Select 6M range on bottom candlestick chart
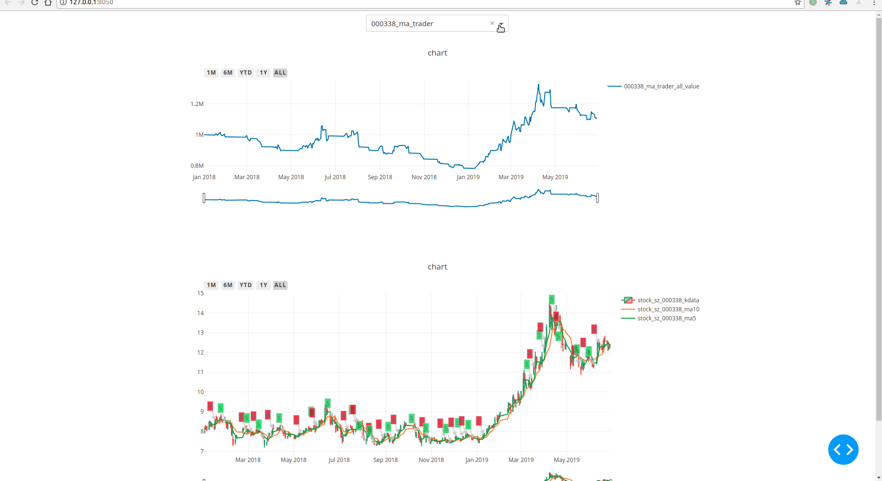882x481 pixels. point(228,285)
